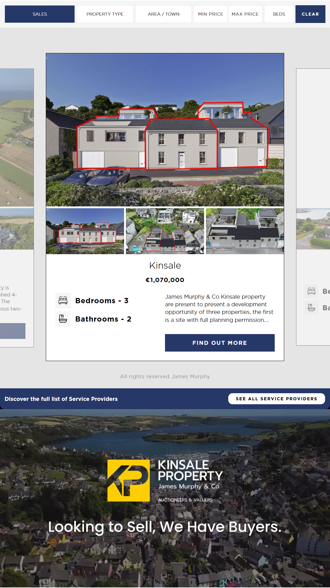This screenshot has height=588, width=330.
Task: View first thumbnail of front elevation
Action: click(x=85, y=231)
